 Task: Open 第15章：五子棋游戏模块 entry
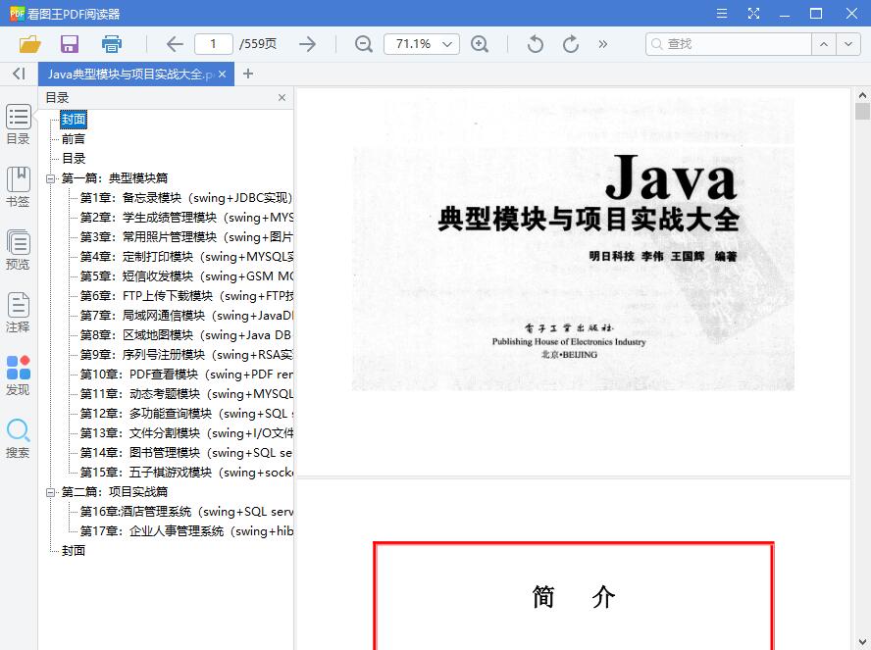[186, 473]
